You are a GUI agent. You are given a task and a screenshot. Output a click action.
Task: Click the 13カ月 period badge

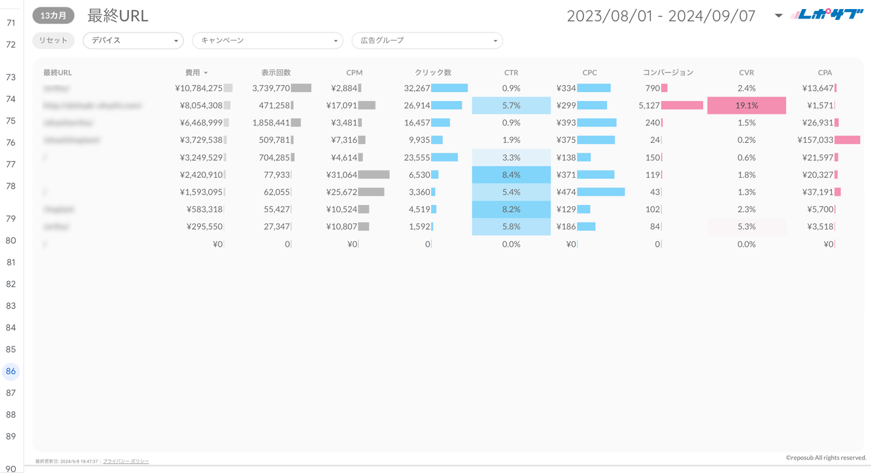[53, 16]
